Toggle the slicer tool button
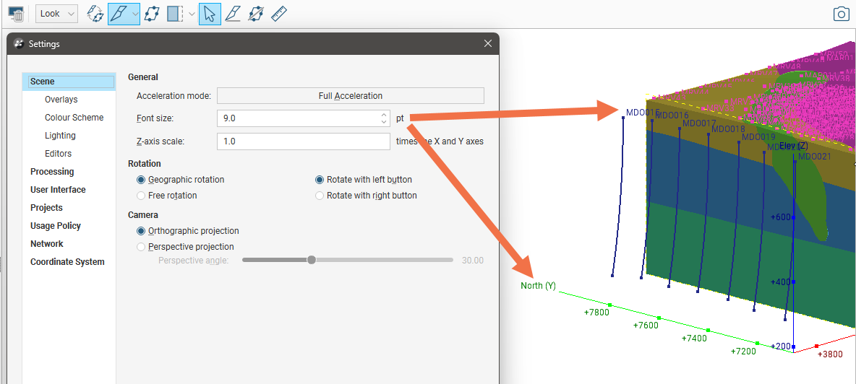The width and height of the screenshot is (856, 384). (119, 14)
